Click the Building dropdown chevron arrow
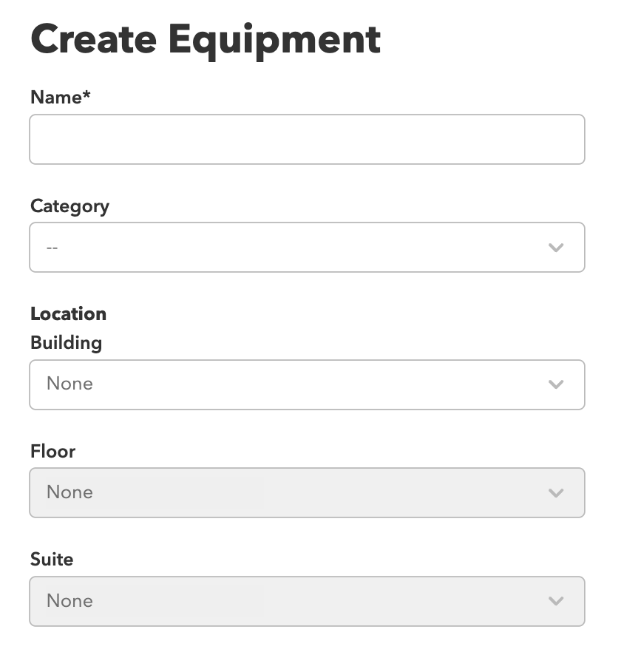The height and width of the screenshot is (652, 621). click(556, 384)
